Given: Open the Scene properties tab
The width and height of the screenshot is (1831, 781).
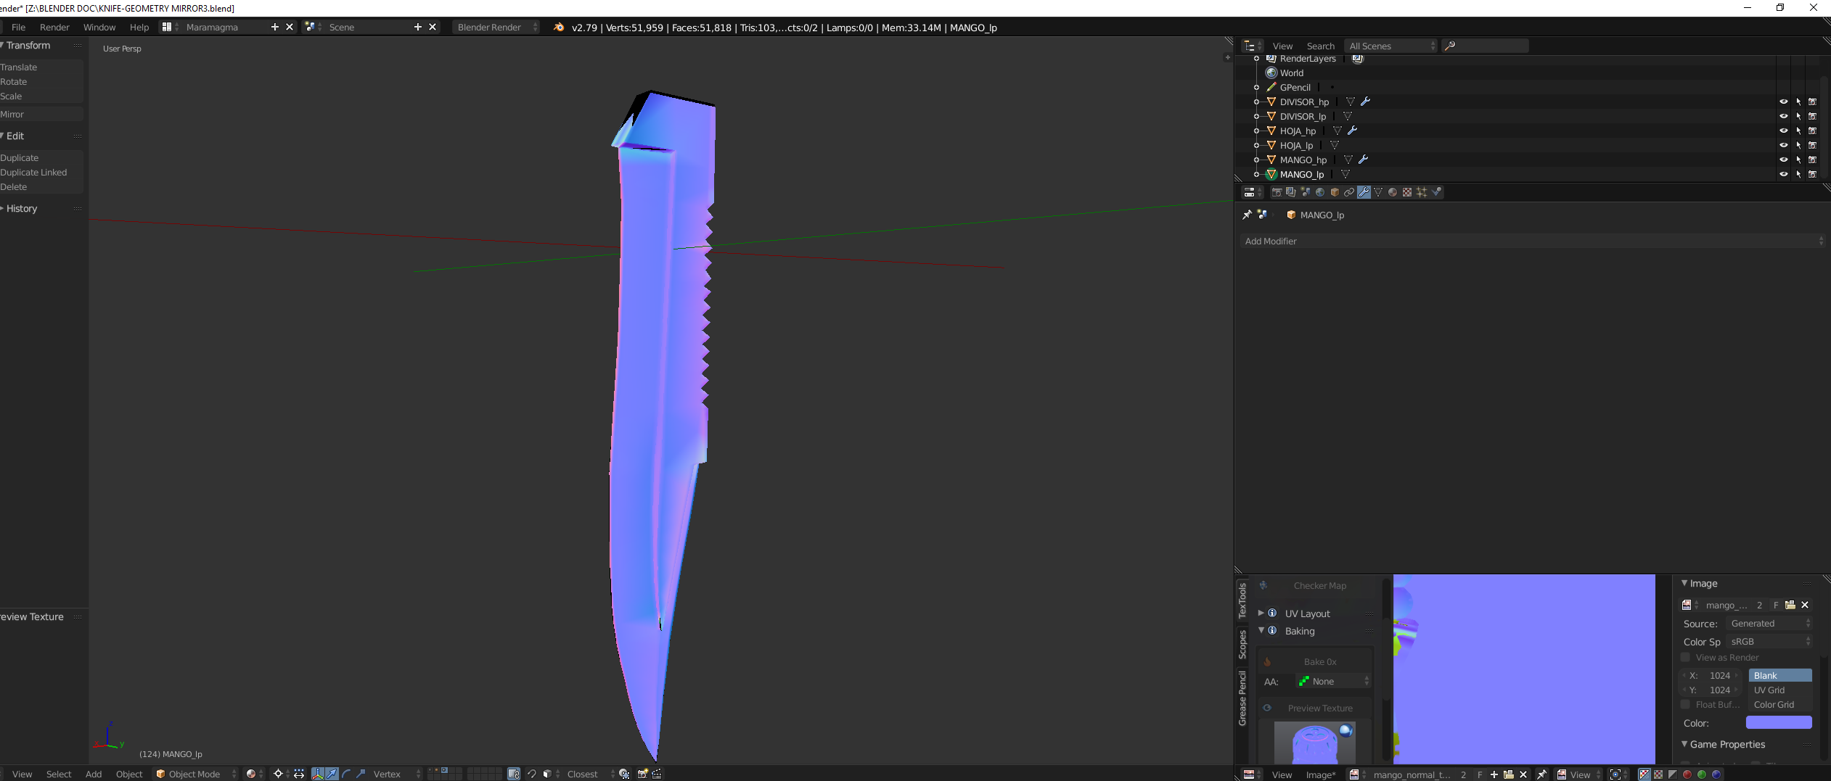Looking at the screenshot, I should pyautogui.click(x=1306, y=192).
